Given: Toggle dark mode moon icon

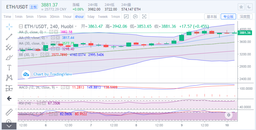Looking at the screenshot, I should 249,7.
